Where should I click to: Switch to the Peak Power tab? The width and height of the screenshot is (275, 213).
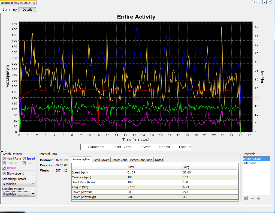tap(101, 160)
